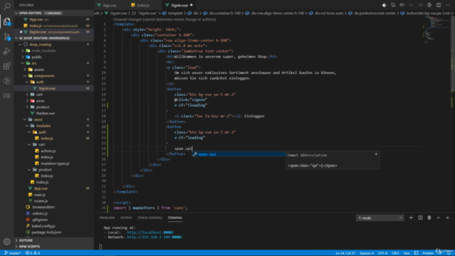The height and width of the screenshot is (256, 455).
Task: Select the Terminal panel tab
Action: pyautogui.click(x=175, y=218)
